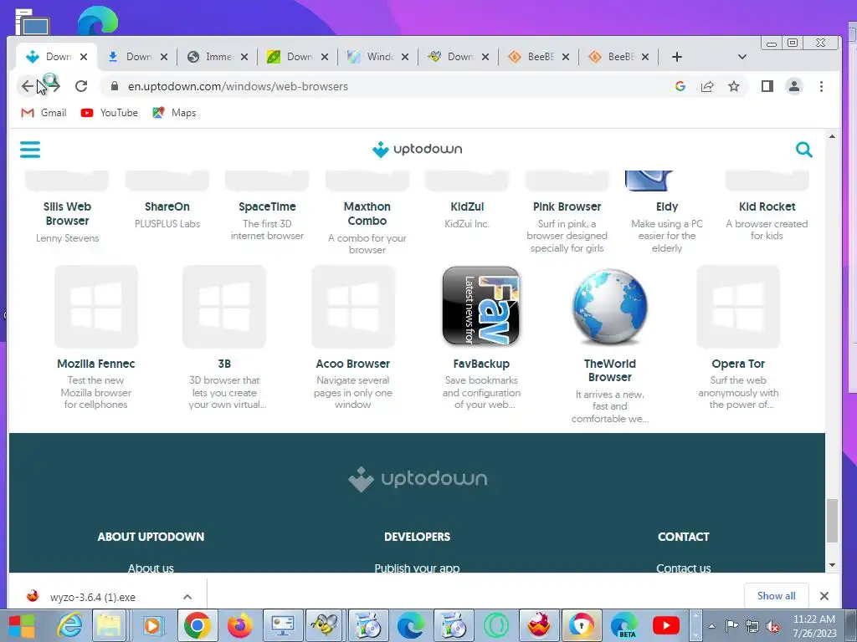Show hidden system tray icons
The image size is (857, 642).
tap(711, 626)
